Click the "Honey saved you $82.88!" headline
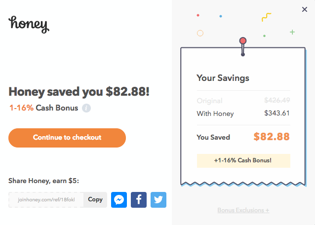 tap(79, 92)
